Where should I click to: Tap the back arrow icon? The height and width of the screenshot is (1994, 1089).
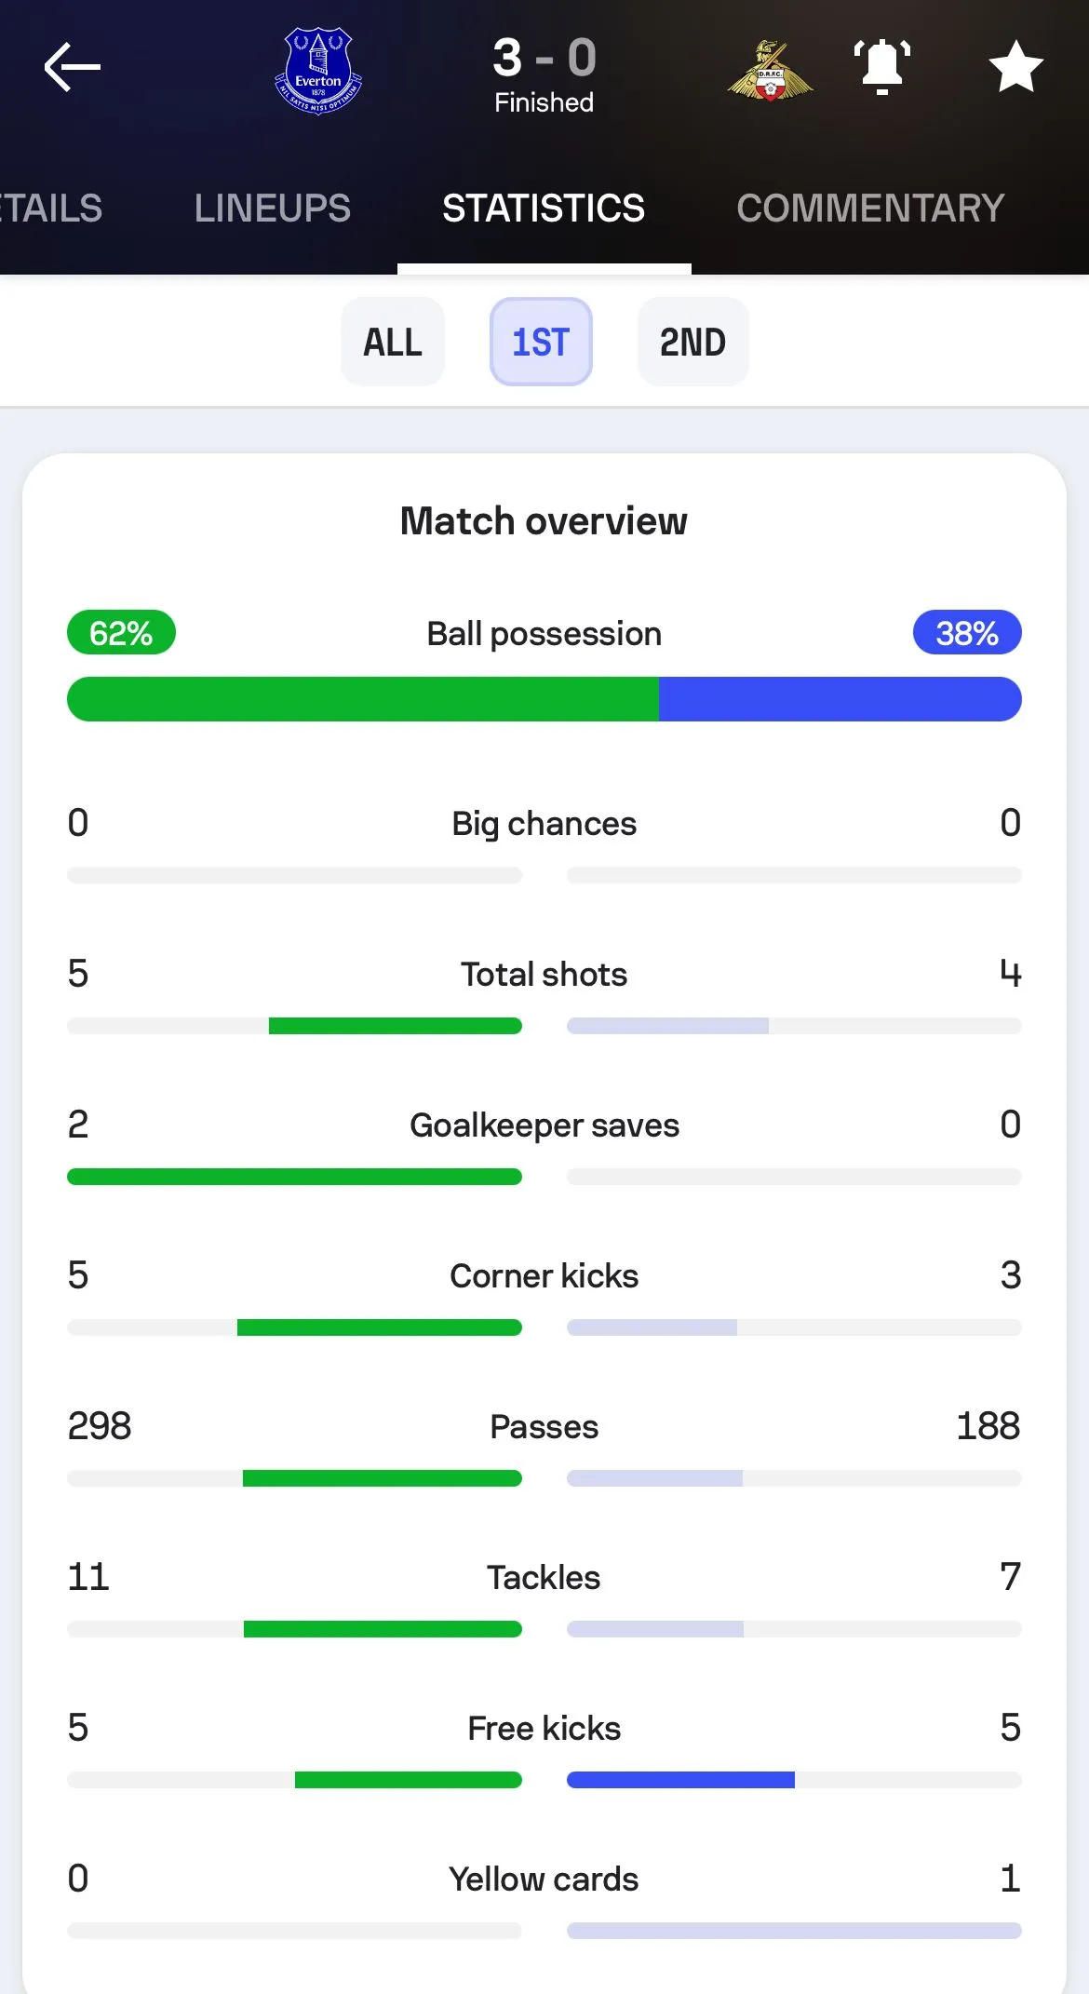[x=72, y=67]
